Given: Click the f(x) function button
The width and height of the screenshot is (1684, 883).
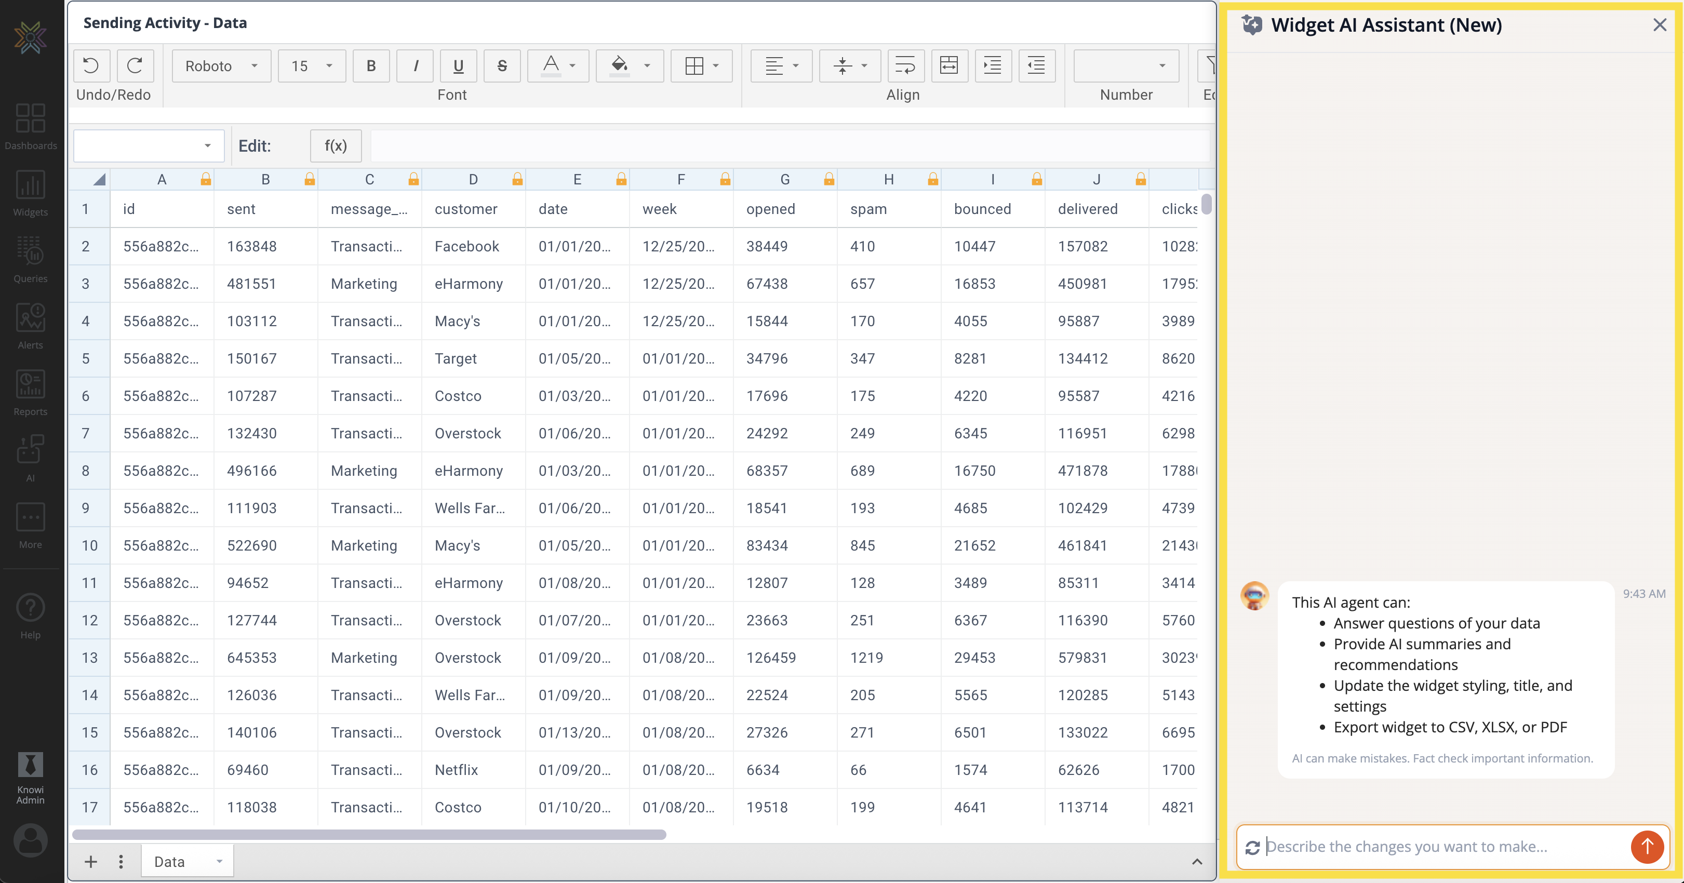Looking at the screenshot, I should point(336,146).
